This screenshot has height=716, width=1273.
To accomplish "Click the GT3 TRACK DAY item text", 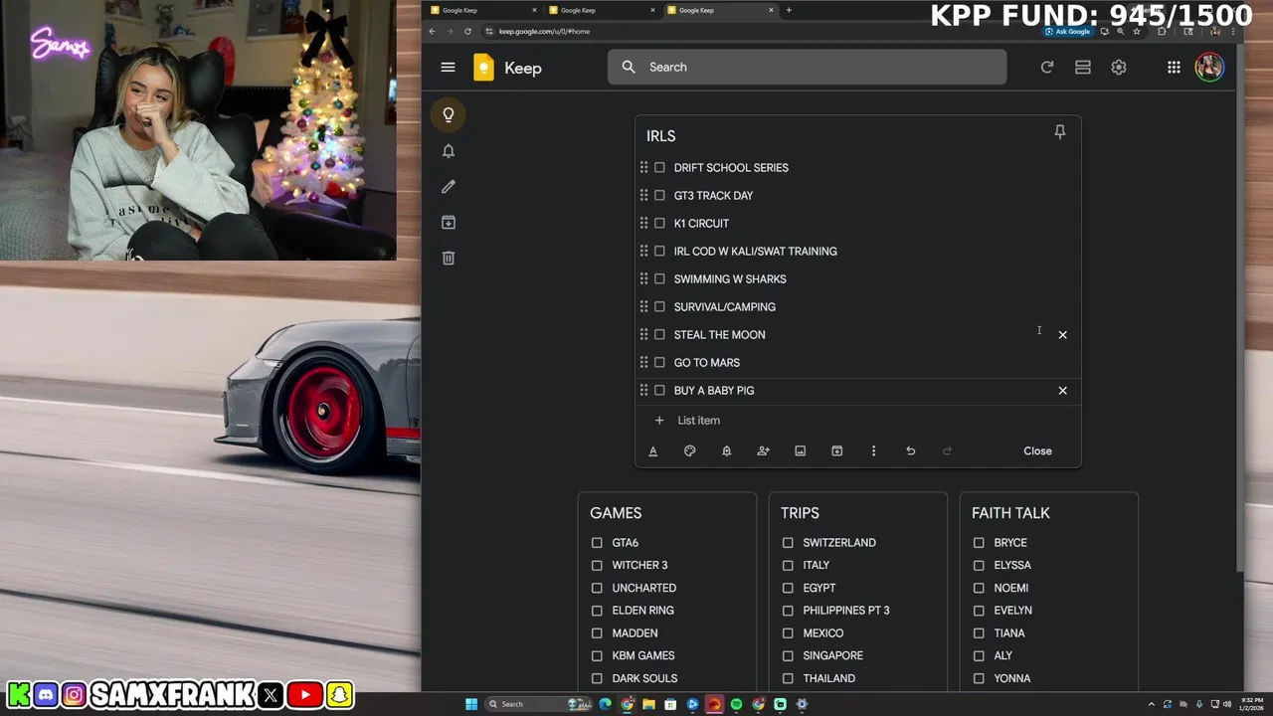I will [713, 195].
